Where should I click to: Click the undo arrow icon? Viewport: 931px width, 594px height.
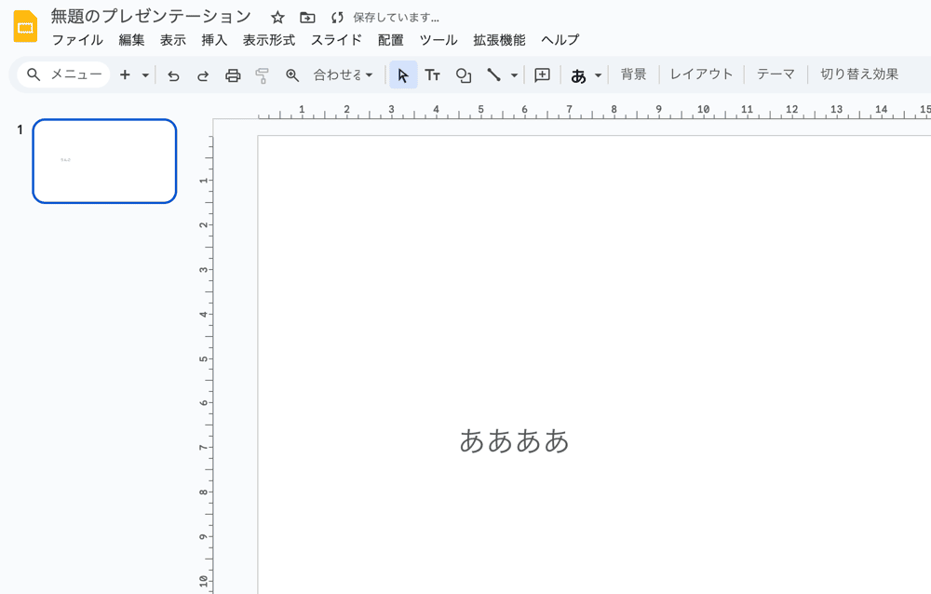pyautogui.click(x=173, y=75)
